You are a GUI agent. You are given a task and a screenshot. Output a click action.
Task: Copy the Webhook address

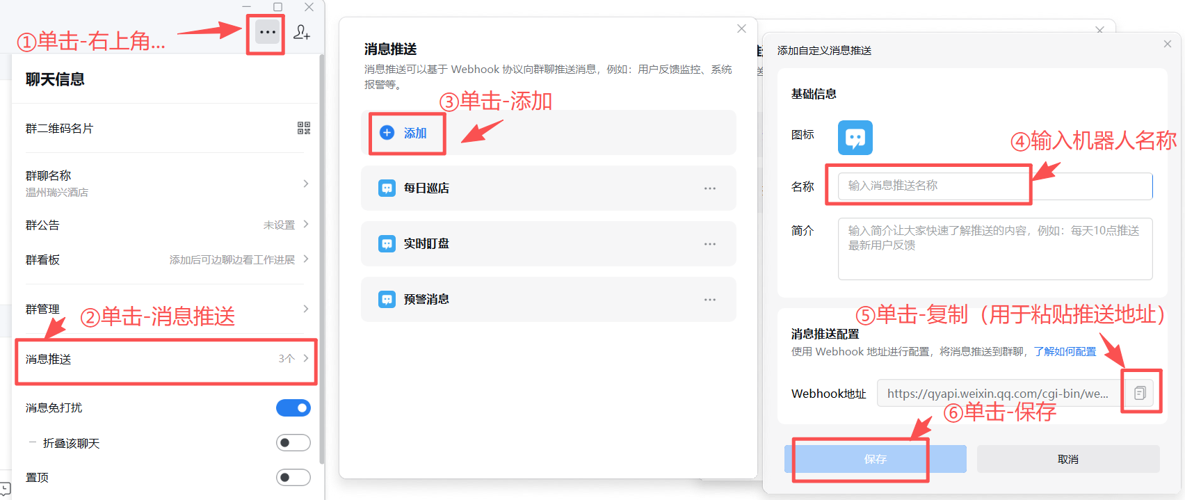pyautogui.click(x=1140, y=393)
